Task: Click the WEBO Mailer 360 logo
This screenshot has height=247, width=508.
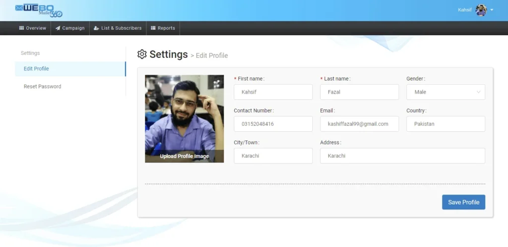Action: click(39, 10)
